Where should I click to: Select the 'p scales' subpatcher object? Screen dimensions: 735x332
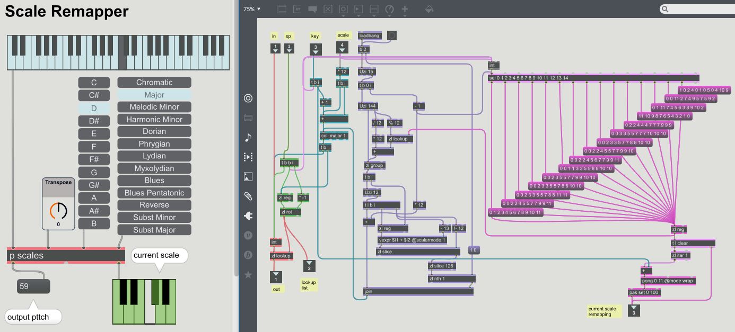(66, 255)
